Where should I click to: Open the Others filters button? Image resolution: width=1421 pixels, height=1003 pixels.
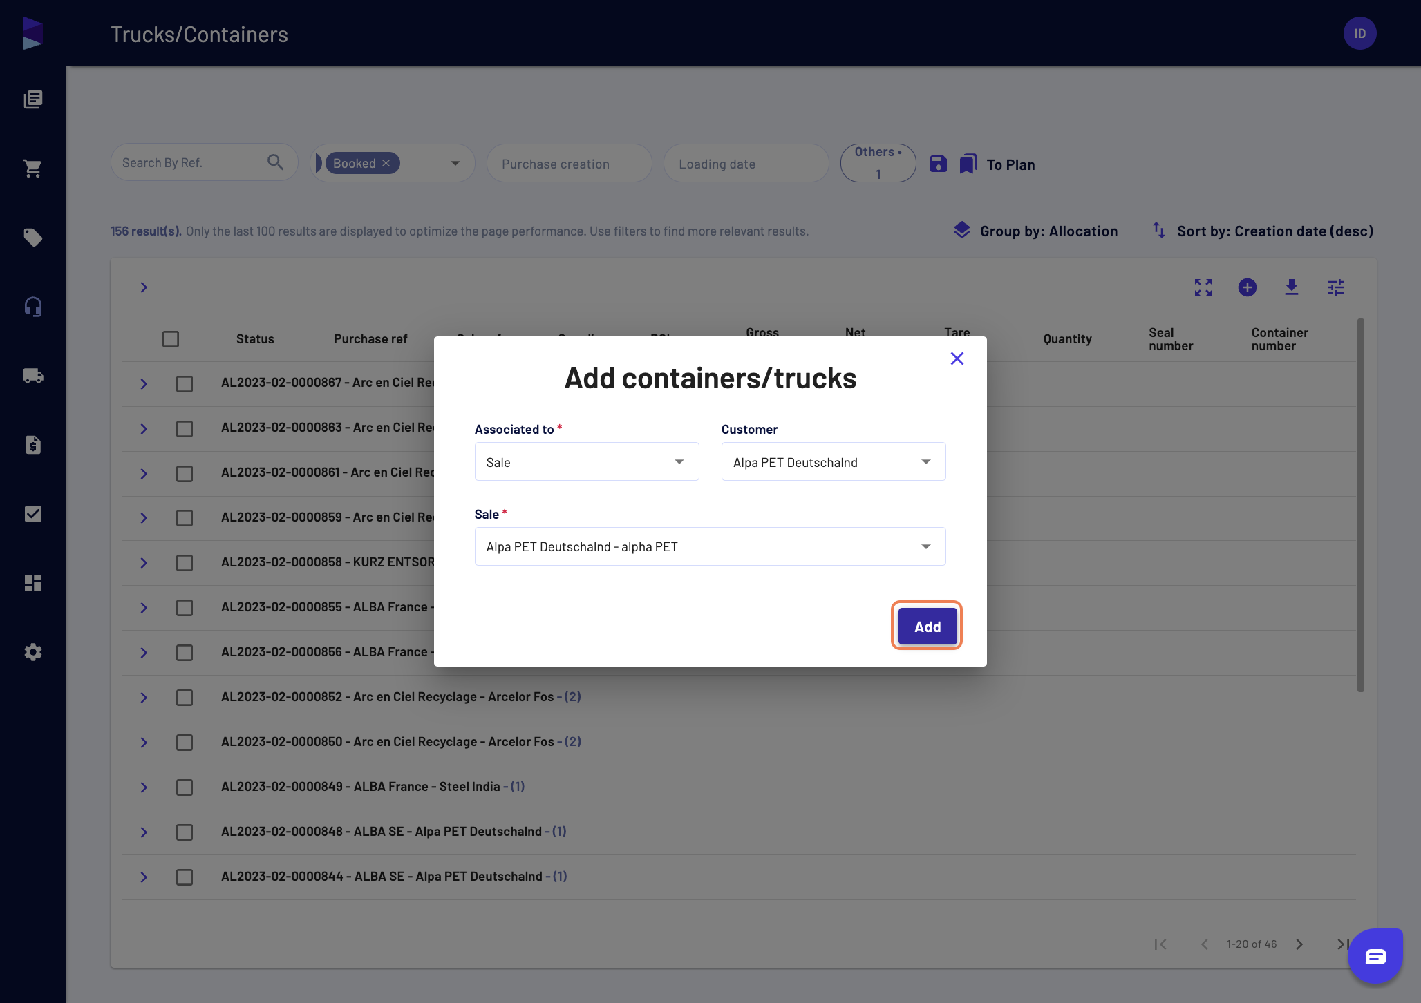click(878, 163)
